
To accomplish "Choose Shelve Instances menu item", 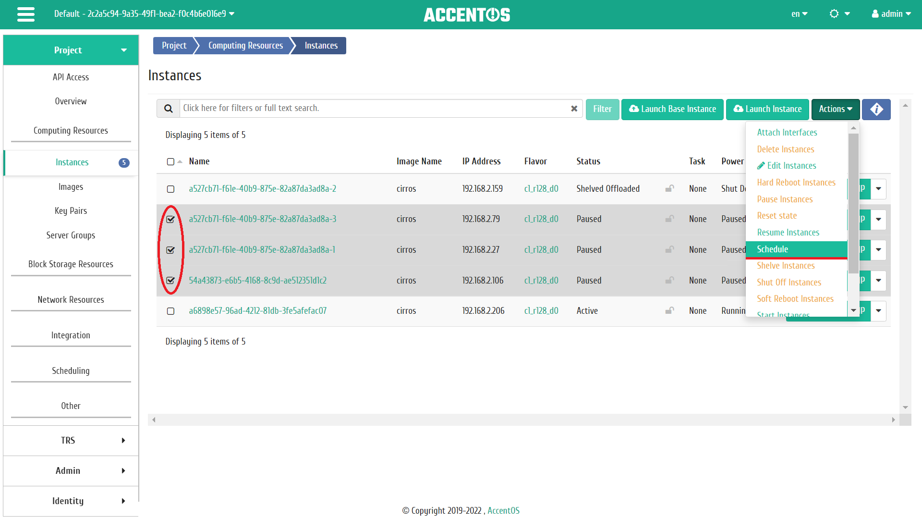I will click(x=786, y=266).
